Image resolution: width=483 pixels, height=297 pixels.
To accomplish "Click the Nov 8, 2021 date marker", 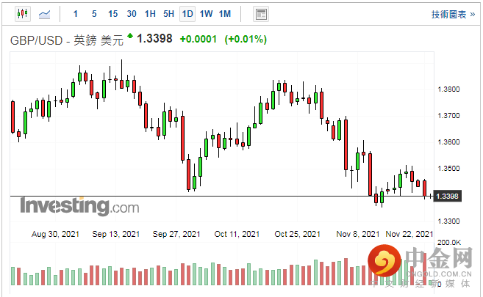I will (359, 234).
